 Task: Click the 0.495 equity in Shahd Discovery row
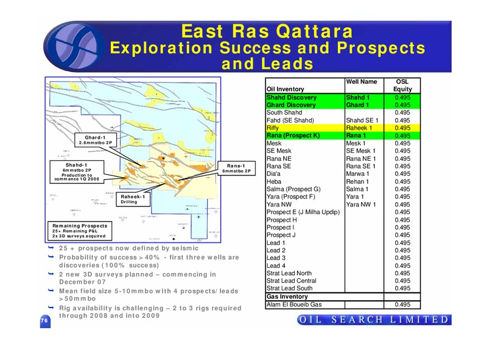(402, 97)
